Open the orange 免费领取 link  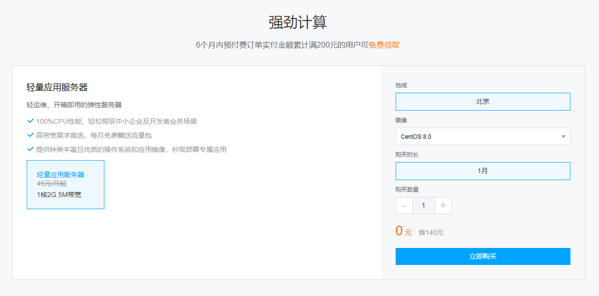tap(384, 45)
